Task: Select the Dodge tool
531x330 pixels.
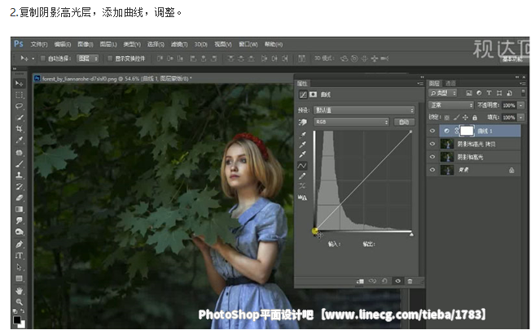Action: (19, 232)
